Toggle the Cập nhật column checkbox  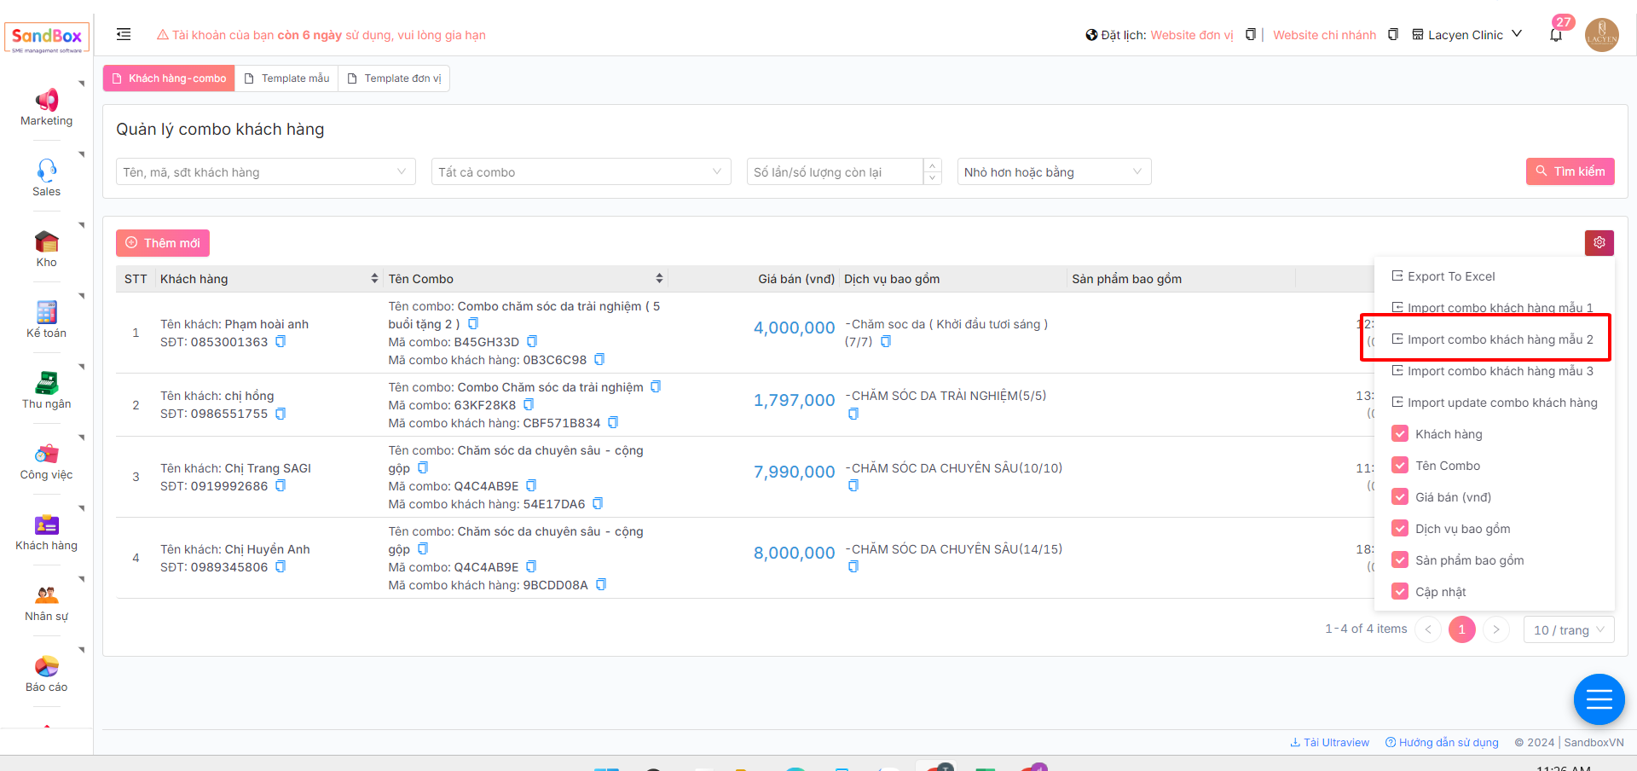click(x=1399, y=592)
